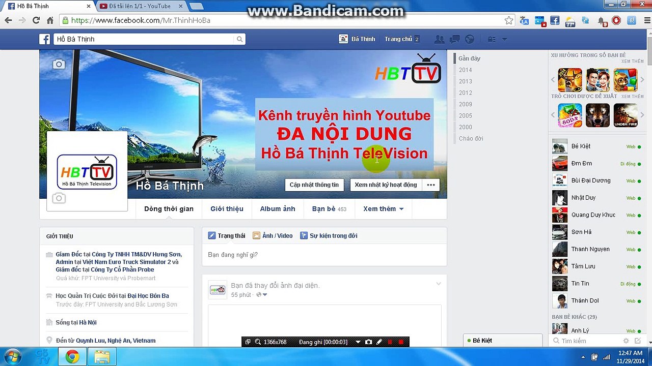Click the red AdBlock stop-hand icon

616,21
